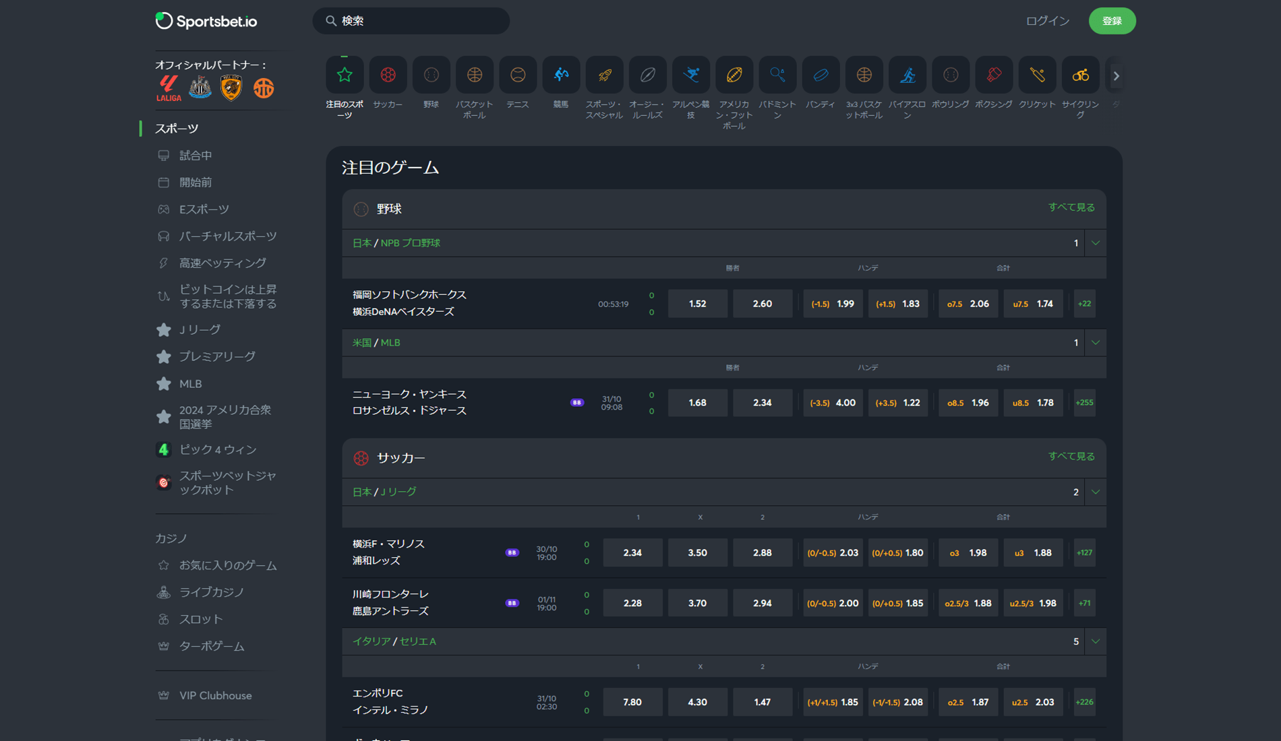Select the boxing (ボクシング) icon

994,75
